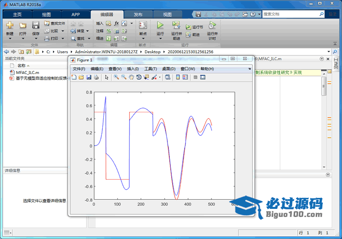
Task: Click the up one folder level icon
Action: coord(21,52)
